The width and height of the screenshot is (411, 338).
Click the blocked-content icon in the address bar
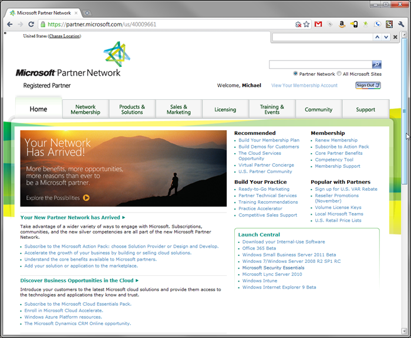tap(298, 25)
